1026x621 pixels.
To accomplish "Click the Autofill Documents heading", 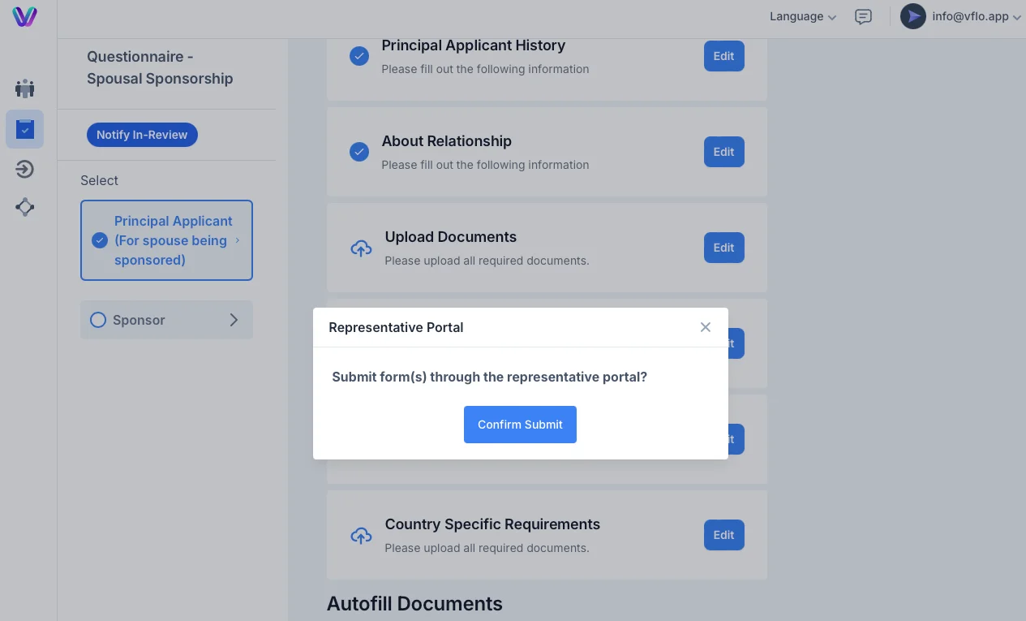I will (x=414, y=604).
